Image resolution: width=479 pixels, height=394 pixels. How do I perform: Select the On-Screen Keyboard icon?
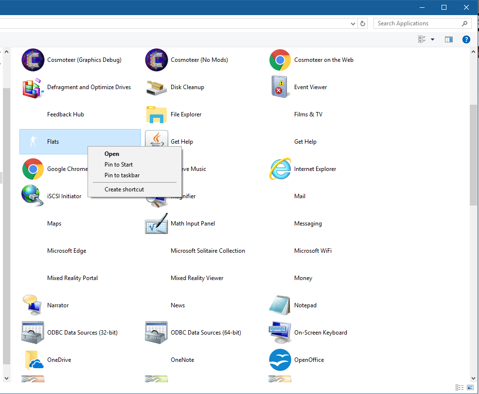click(x=280, y=333)
